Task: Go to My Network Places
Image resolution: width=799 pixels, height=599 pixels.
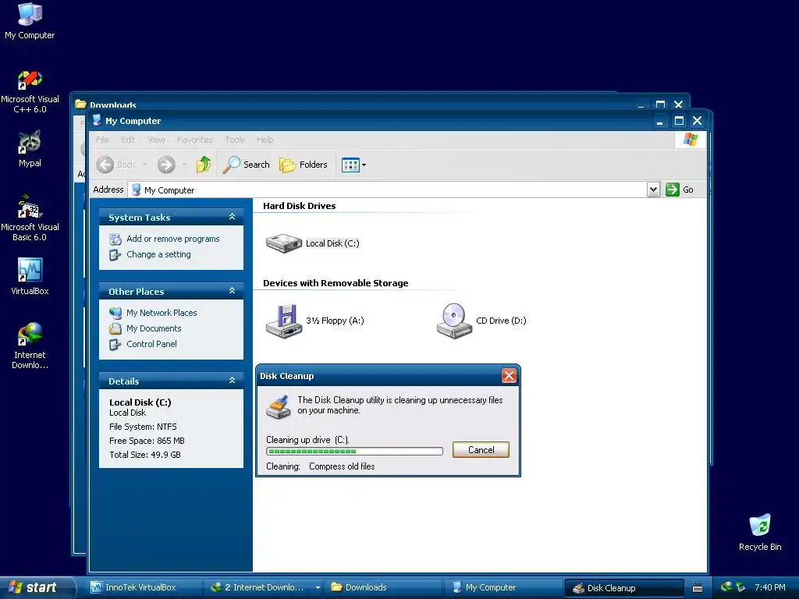Action: tap(162, 313)
